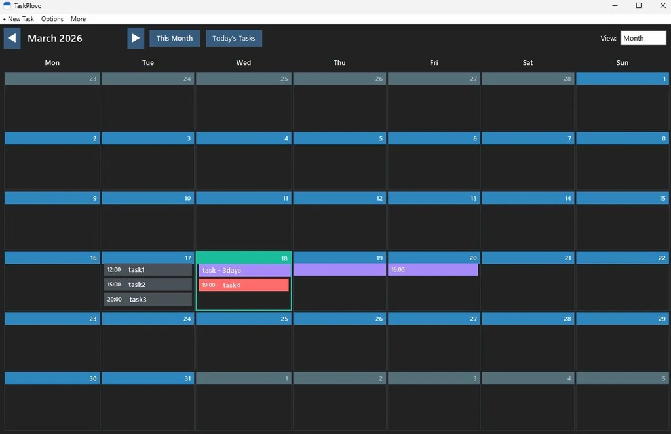Select the March 26 day header
This screenshot has height=434, width=671.
339,319
